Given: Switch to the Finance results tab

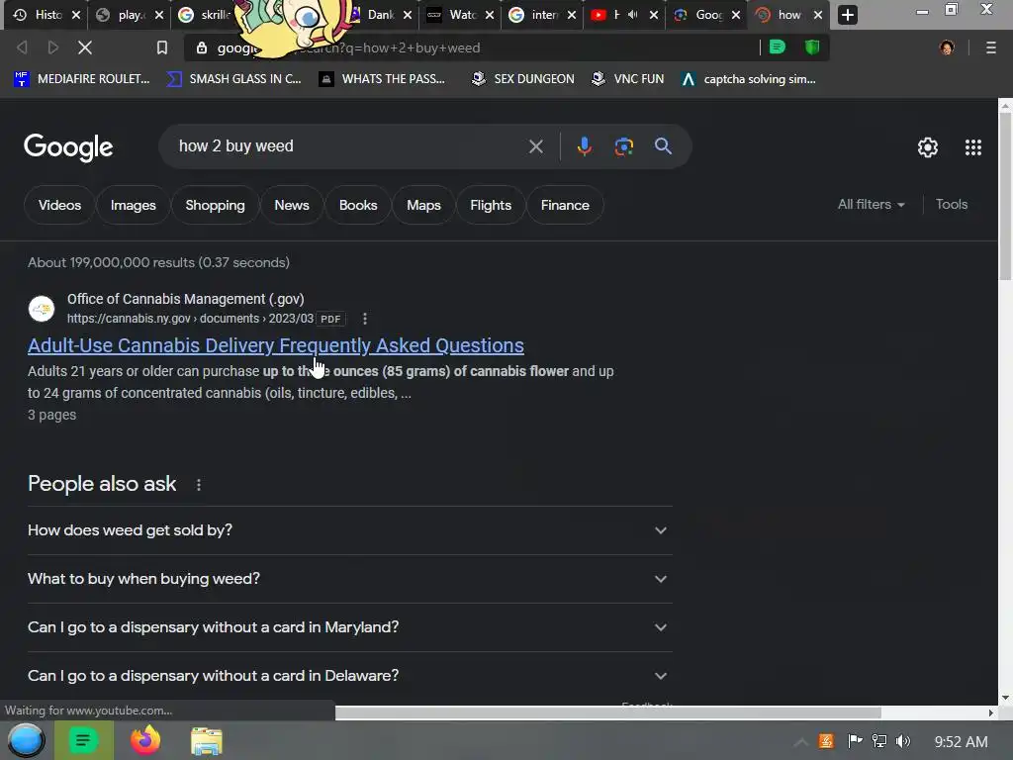Looking at the screenshot, I should pos(565,205).
